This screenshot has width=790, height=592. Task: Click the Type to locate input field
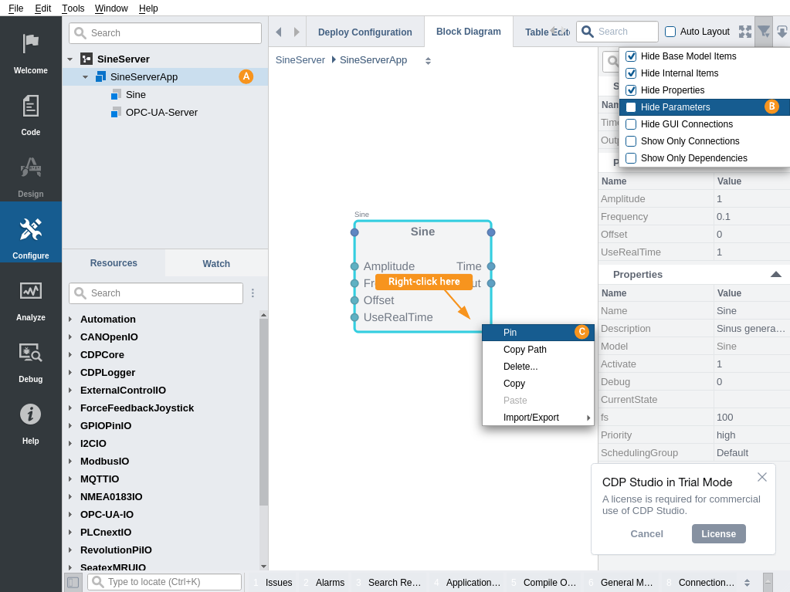[170, 582]
